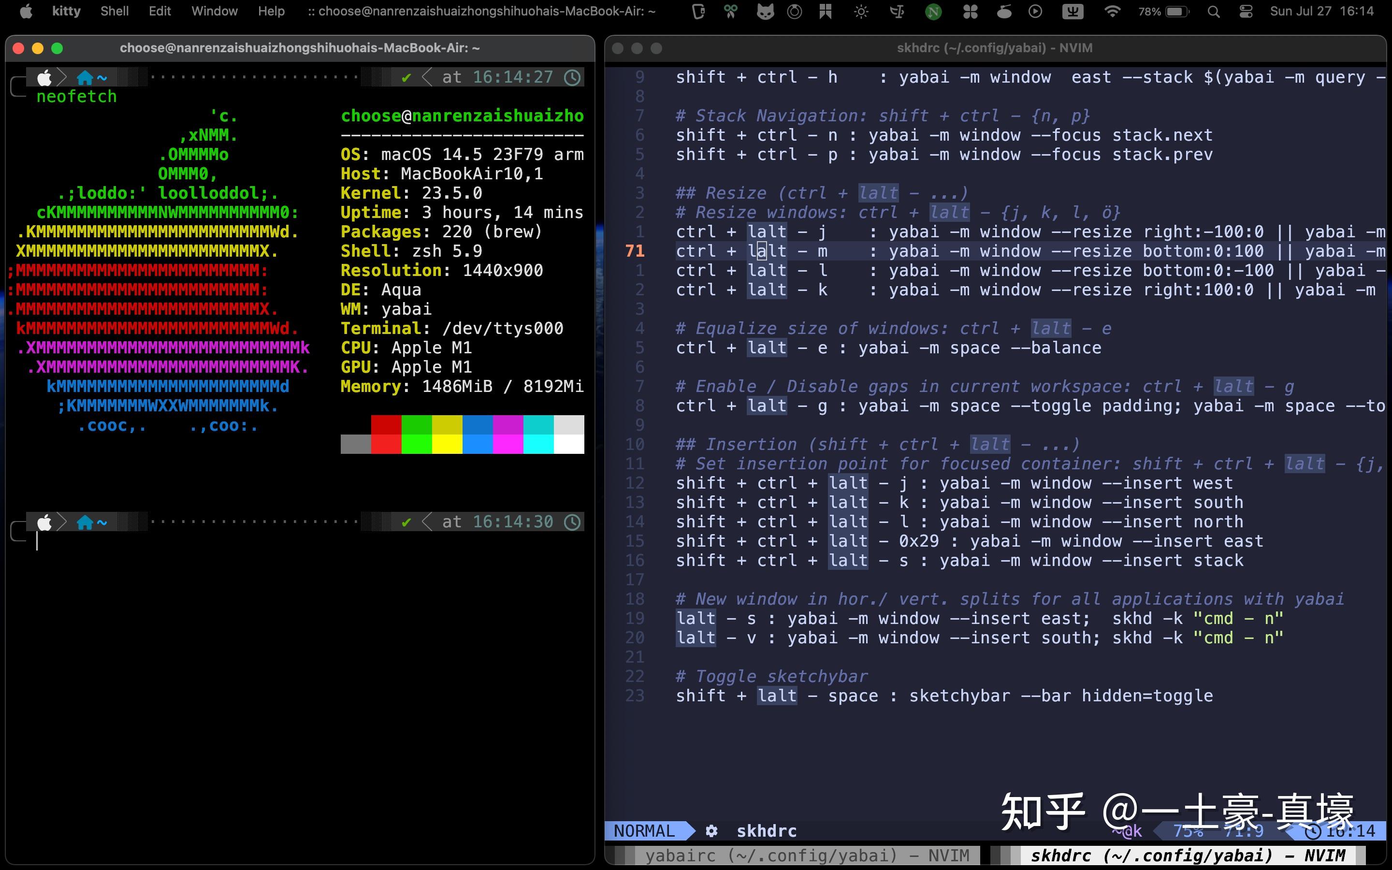Open the date and time in menu bar
The width and height of the screenshot is (1392, 870).
point(1321,12)
